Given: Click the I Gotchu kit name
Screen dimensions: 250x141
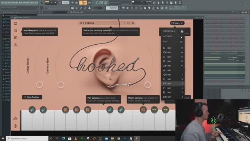Looking at the screenshot, I should (88, 23).
